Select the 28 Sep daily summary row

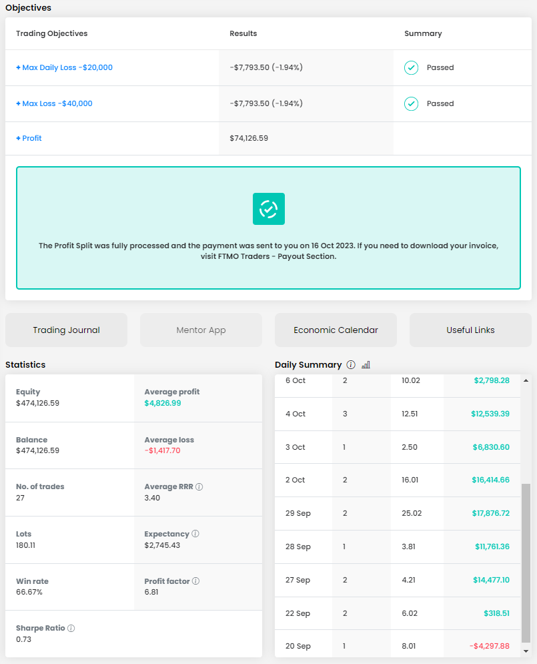point(398,547)
